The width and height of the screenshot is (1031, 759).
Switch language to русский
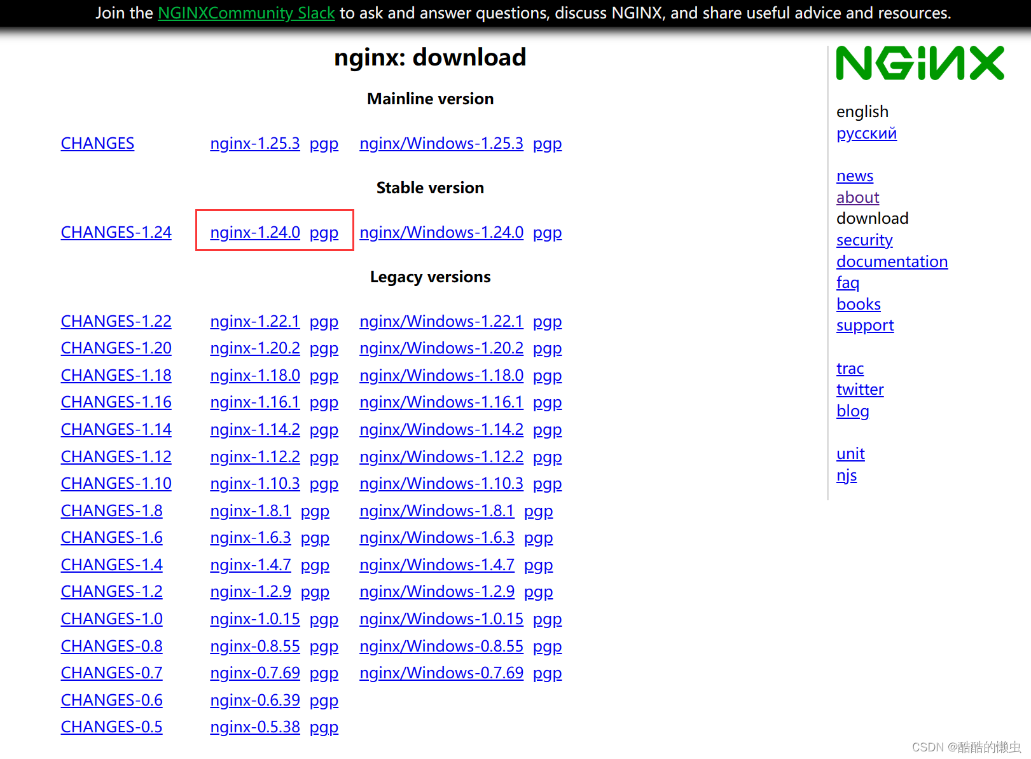[x=866, y=133]
